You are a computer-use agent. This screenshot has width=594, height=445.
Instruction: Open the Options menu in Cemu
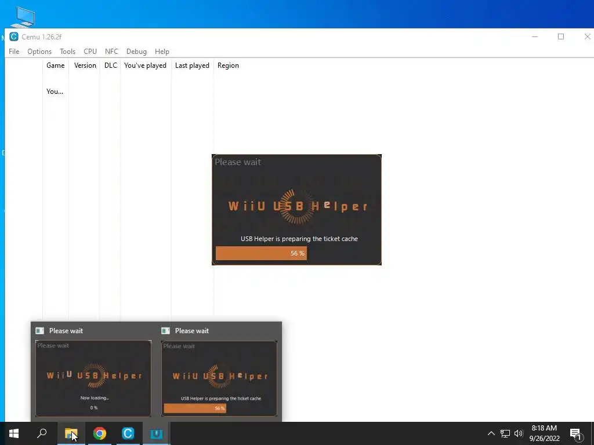tap(39, 52)
